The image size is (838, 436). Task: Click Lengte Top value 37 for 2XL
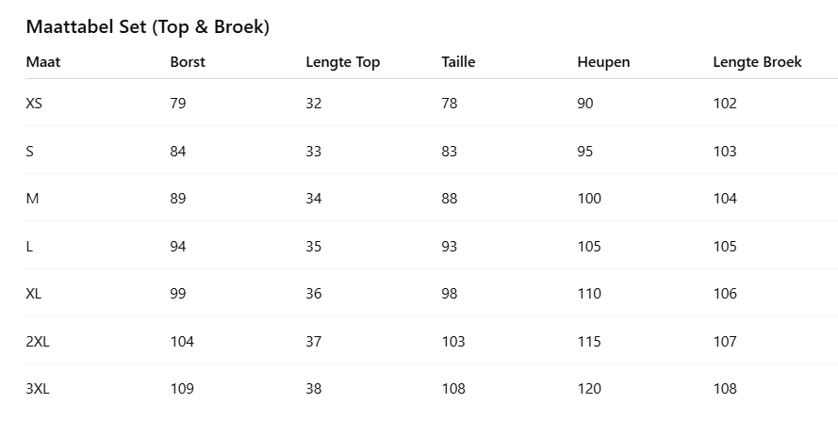point(314,341)
